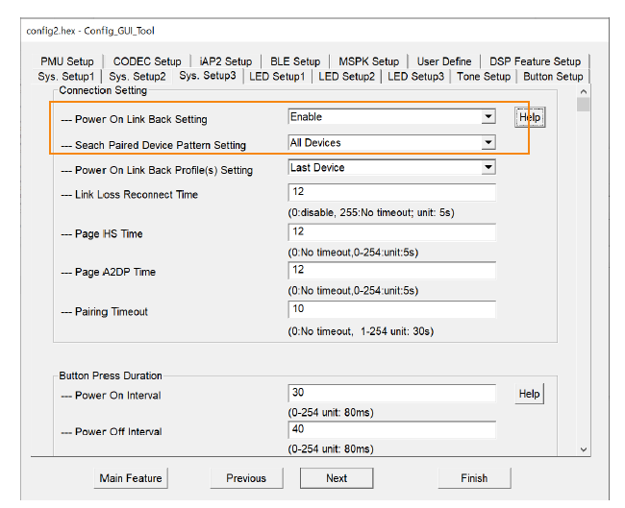Click the Next button

tap(337, 478)
